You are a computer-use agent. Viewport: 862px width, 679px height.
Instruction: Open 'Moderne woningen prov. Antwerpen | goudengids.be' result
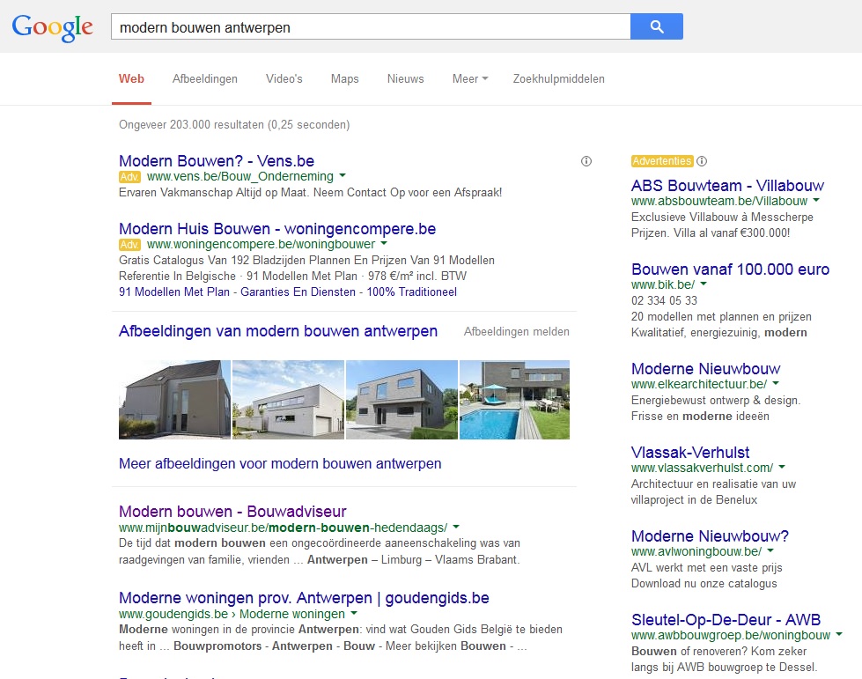[x=304, y=598]
